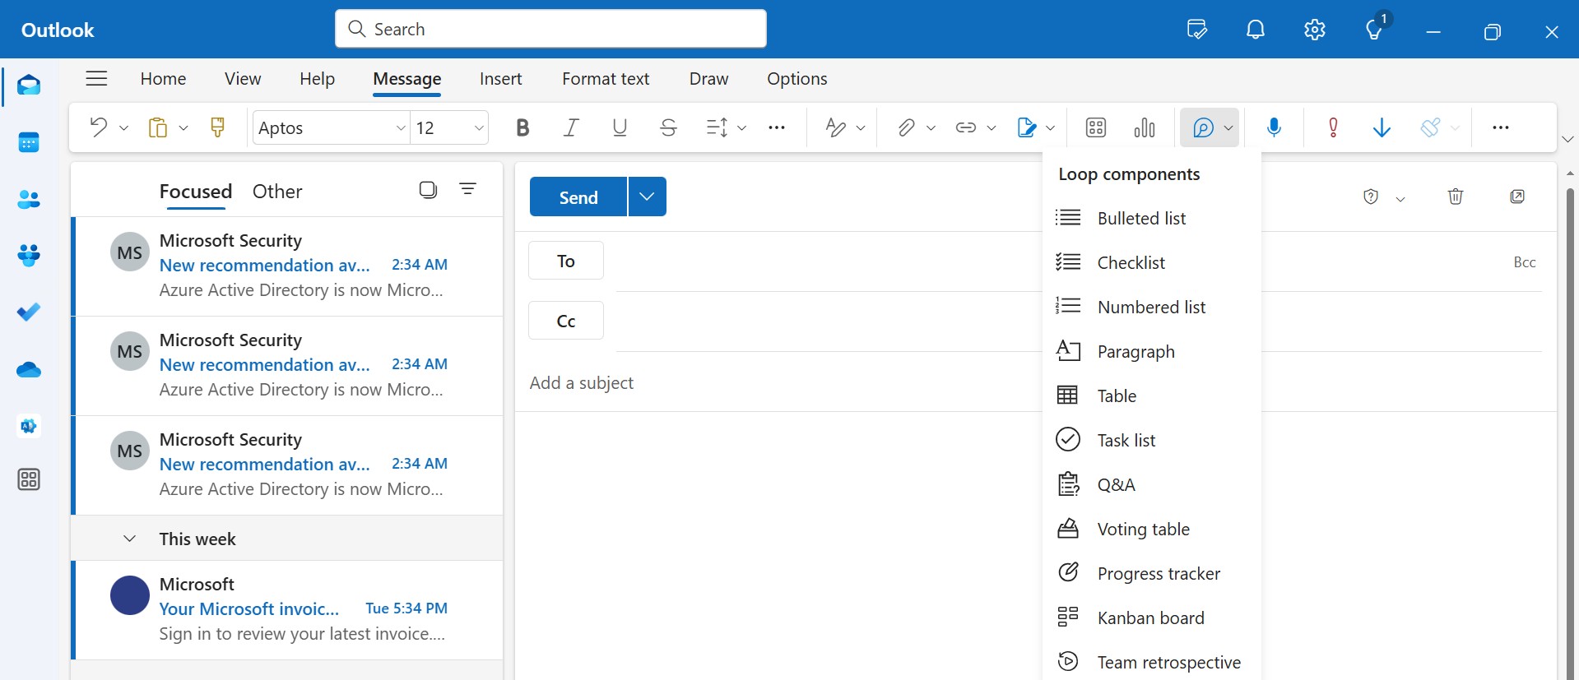Select the Format Painter icon

217,127
